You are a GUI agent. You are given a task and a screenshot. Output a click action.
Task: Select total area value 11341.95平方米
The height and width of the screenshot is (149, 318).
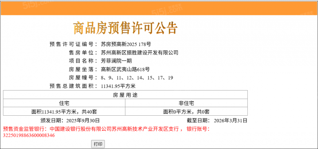tap(118, 86)
